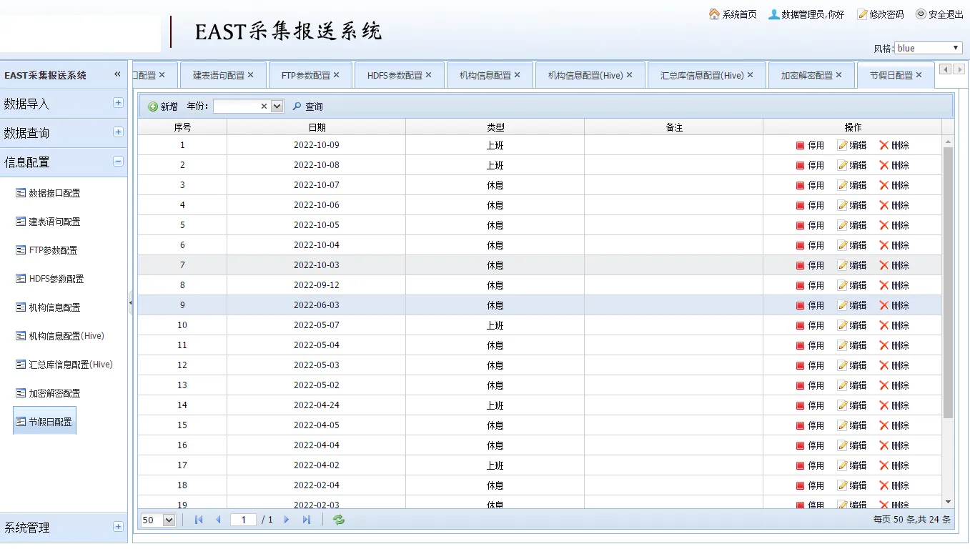Collapse the sidebar with double-arrow icon

(117, 74)
